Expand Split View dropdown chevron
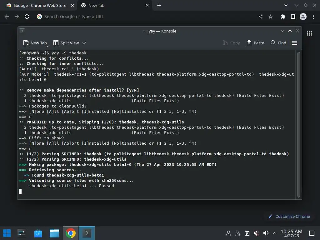Viewport: 320px width, 240px height. pyautogui.click(x=84, y=43)
